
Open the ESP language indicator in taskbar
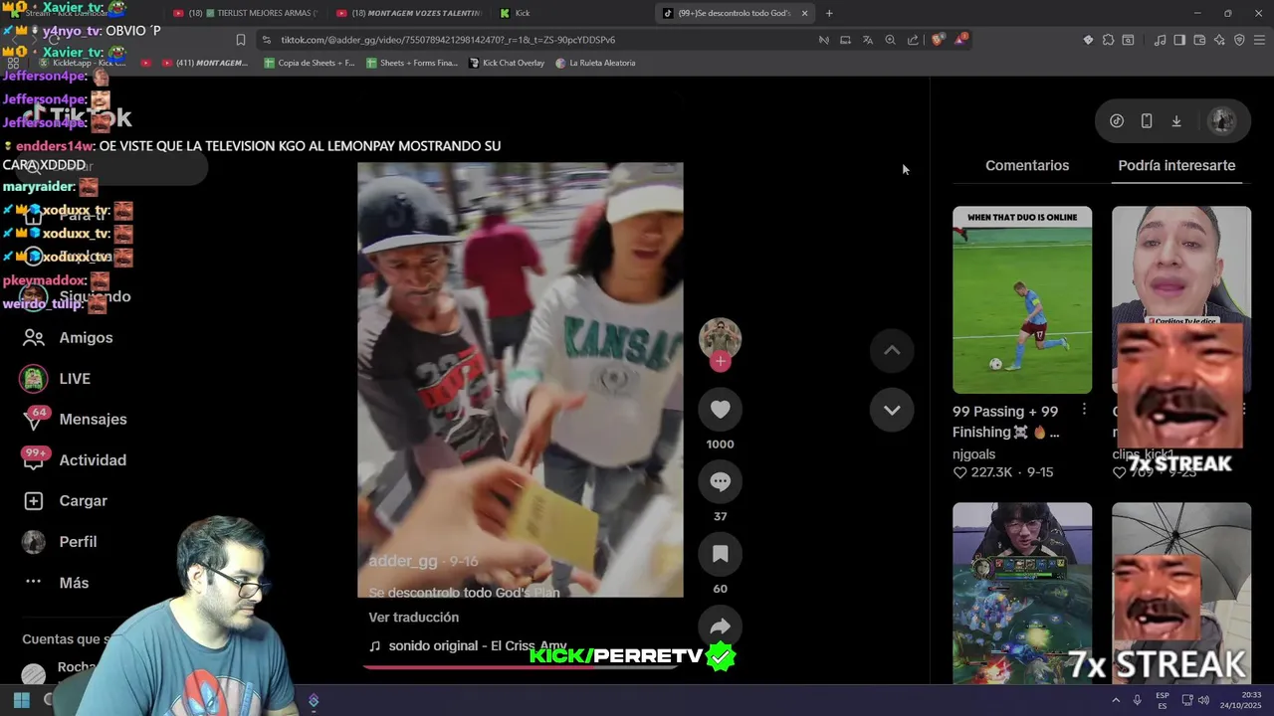click(1163, 700)
